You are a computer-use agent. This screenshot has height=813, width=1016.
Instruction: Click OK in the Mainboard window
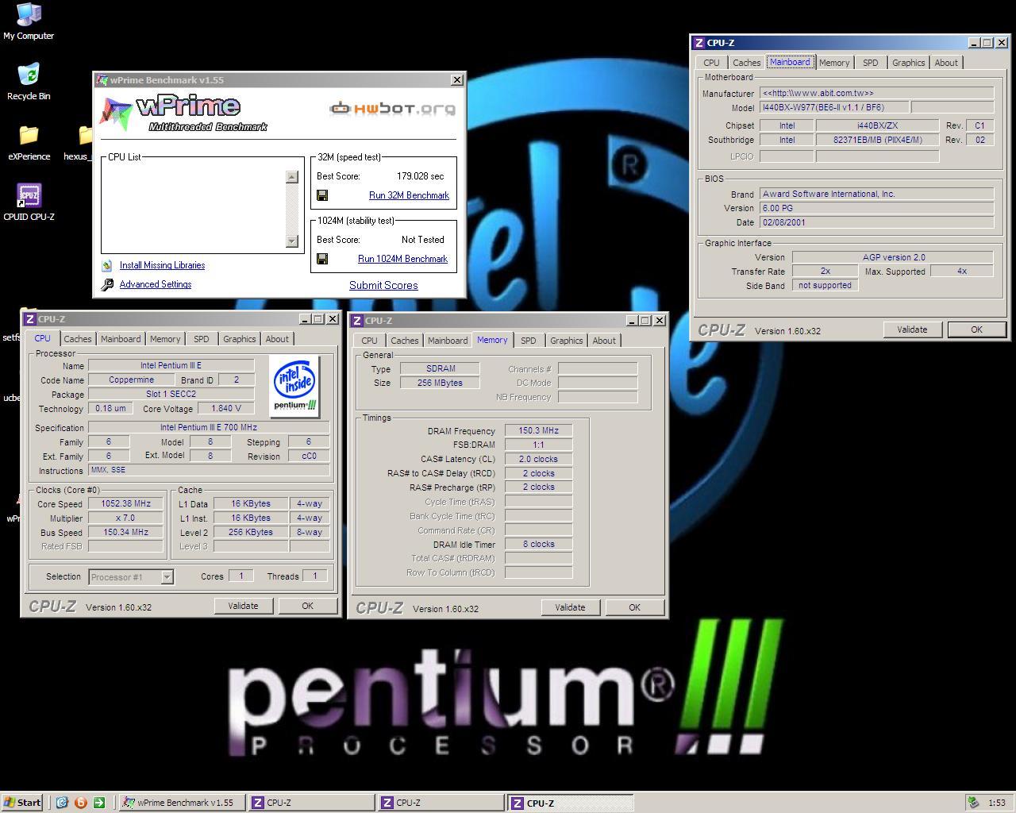pyautogui.click(x=976, y=329)
